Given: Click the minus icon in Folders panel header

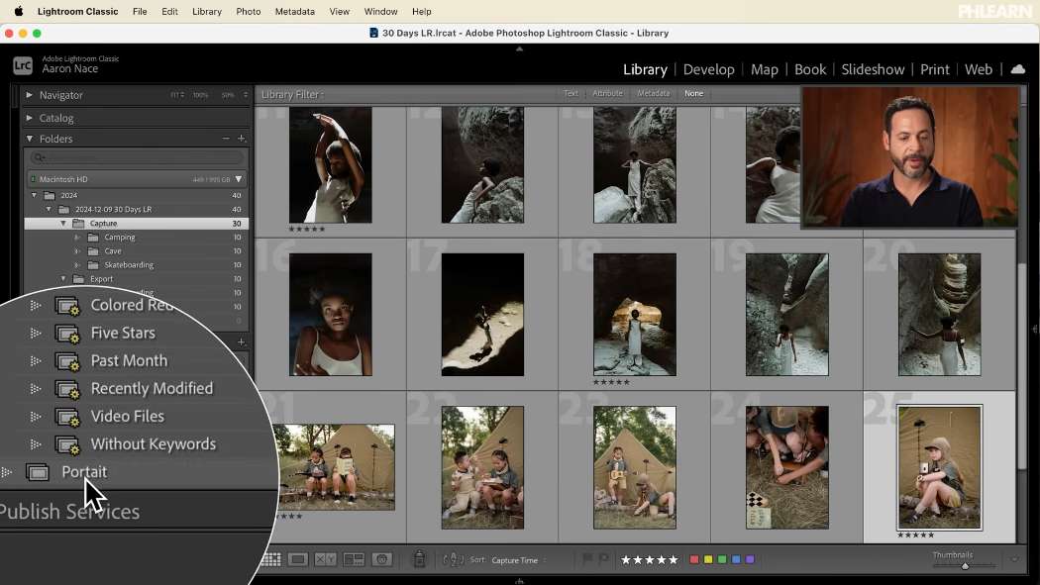Looking at the screenshot, I should click(x=226, y=139).
